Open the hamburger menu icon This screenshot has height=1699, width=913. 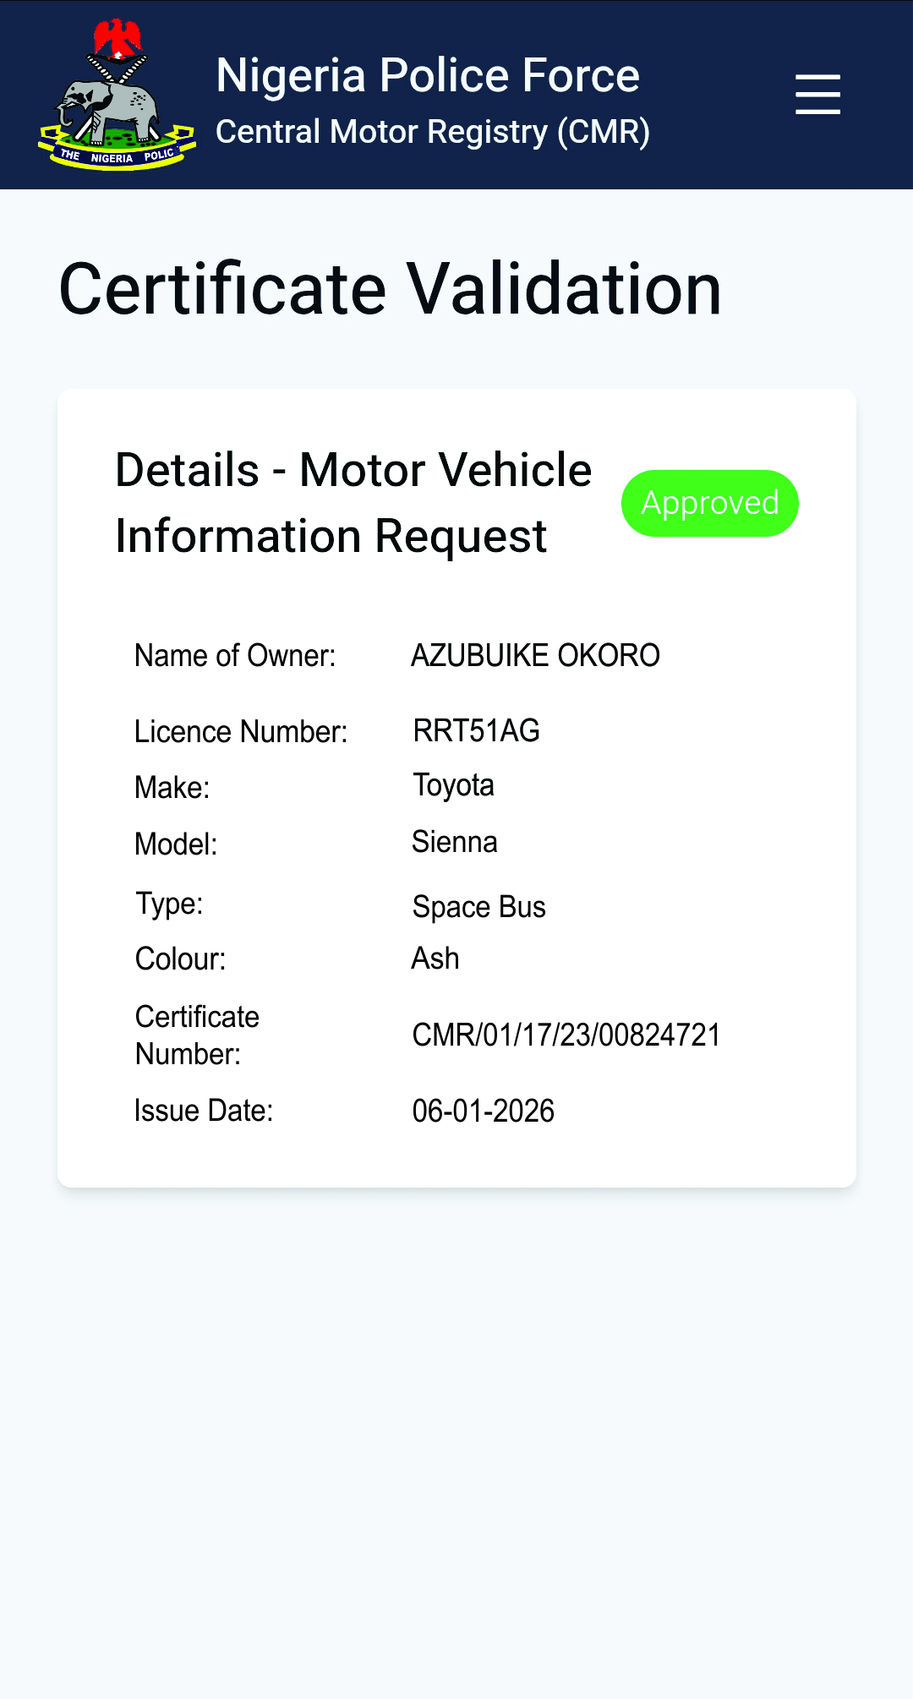click(817, 94)
